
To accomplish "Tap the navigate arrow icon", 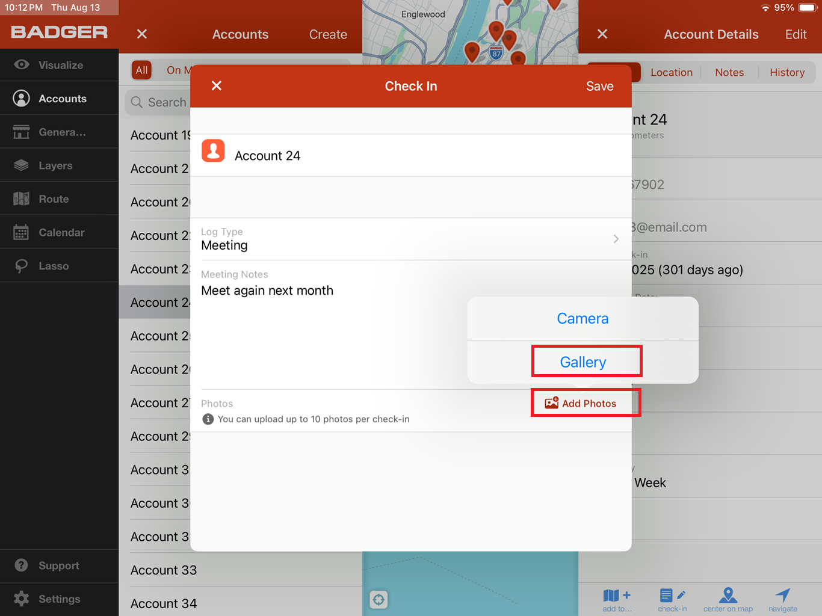I will tap(783, 595).
